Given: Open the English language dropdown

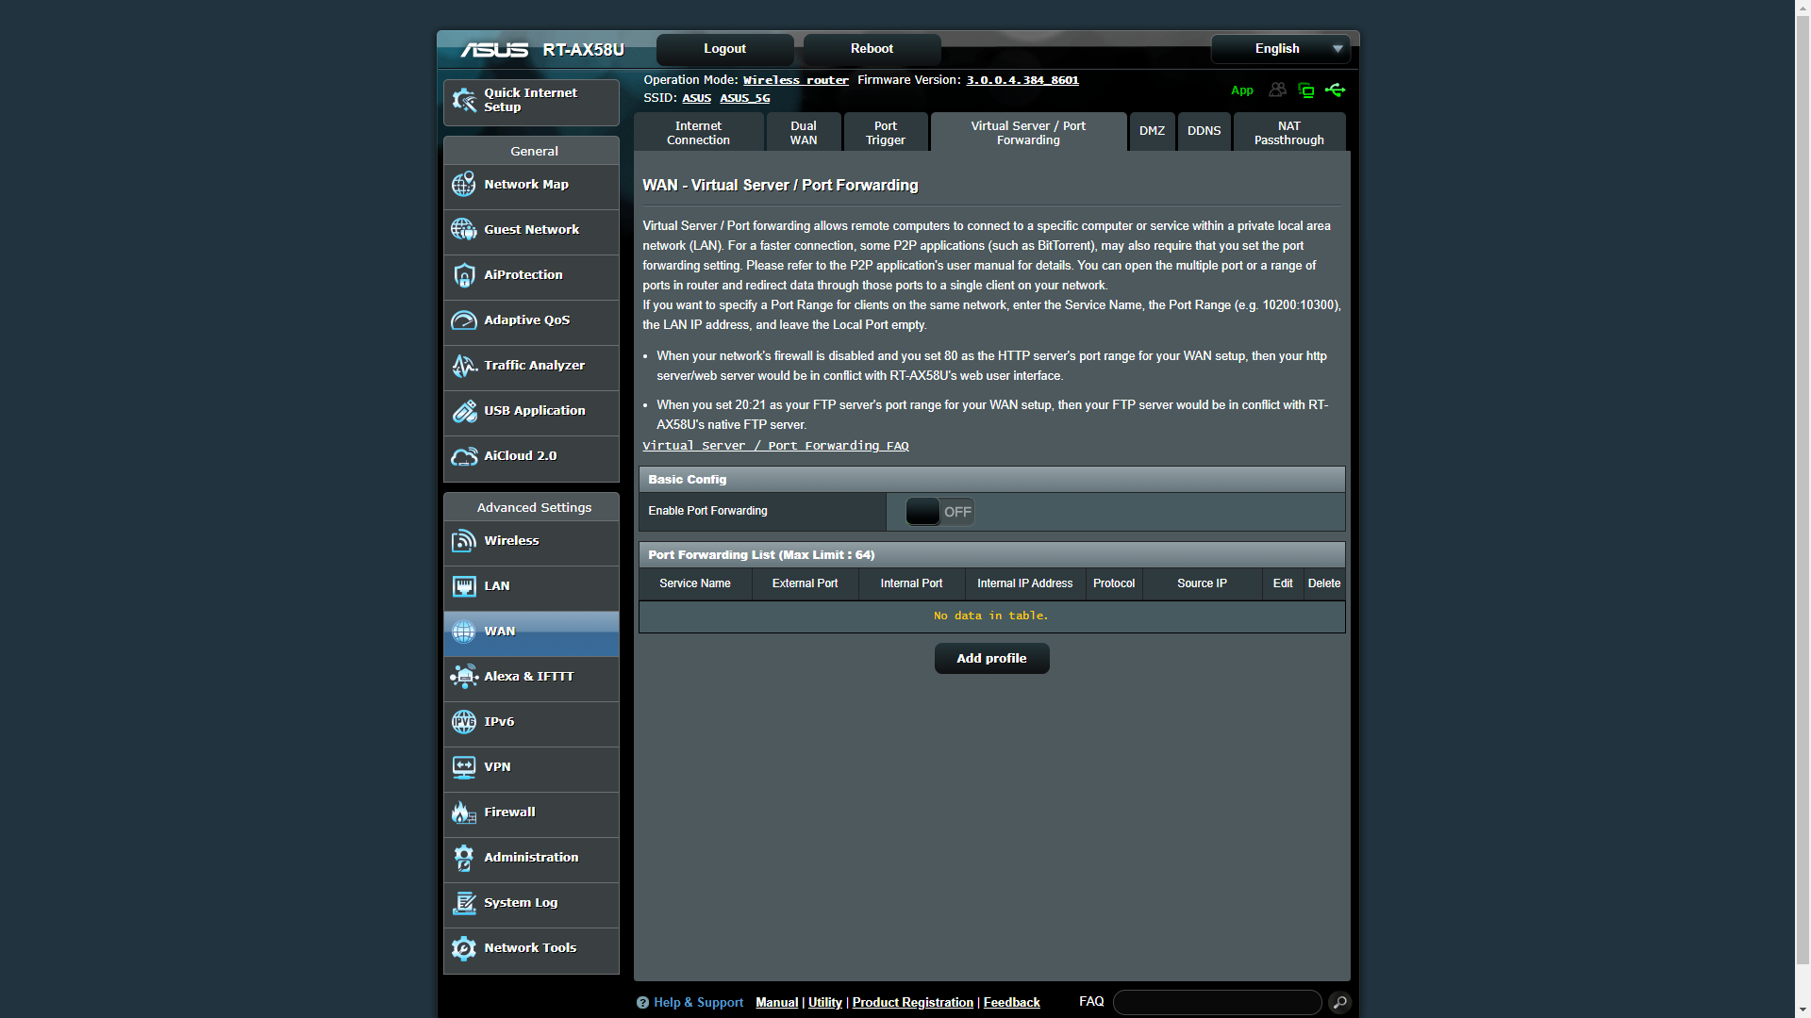Looking at the screenshot, I should click(1280, 49).
